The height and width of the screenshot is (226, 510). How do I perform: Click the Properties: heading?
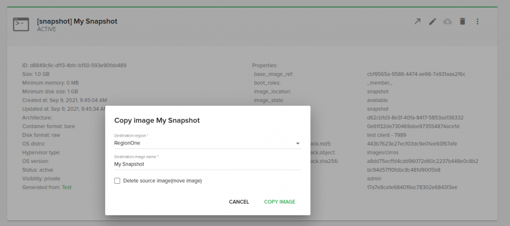[x=265, y=66]
